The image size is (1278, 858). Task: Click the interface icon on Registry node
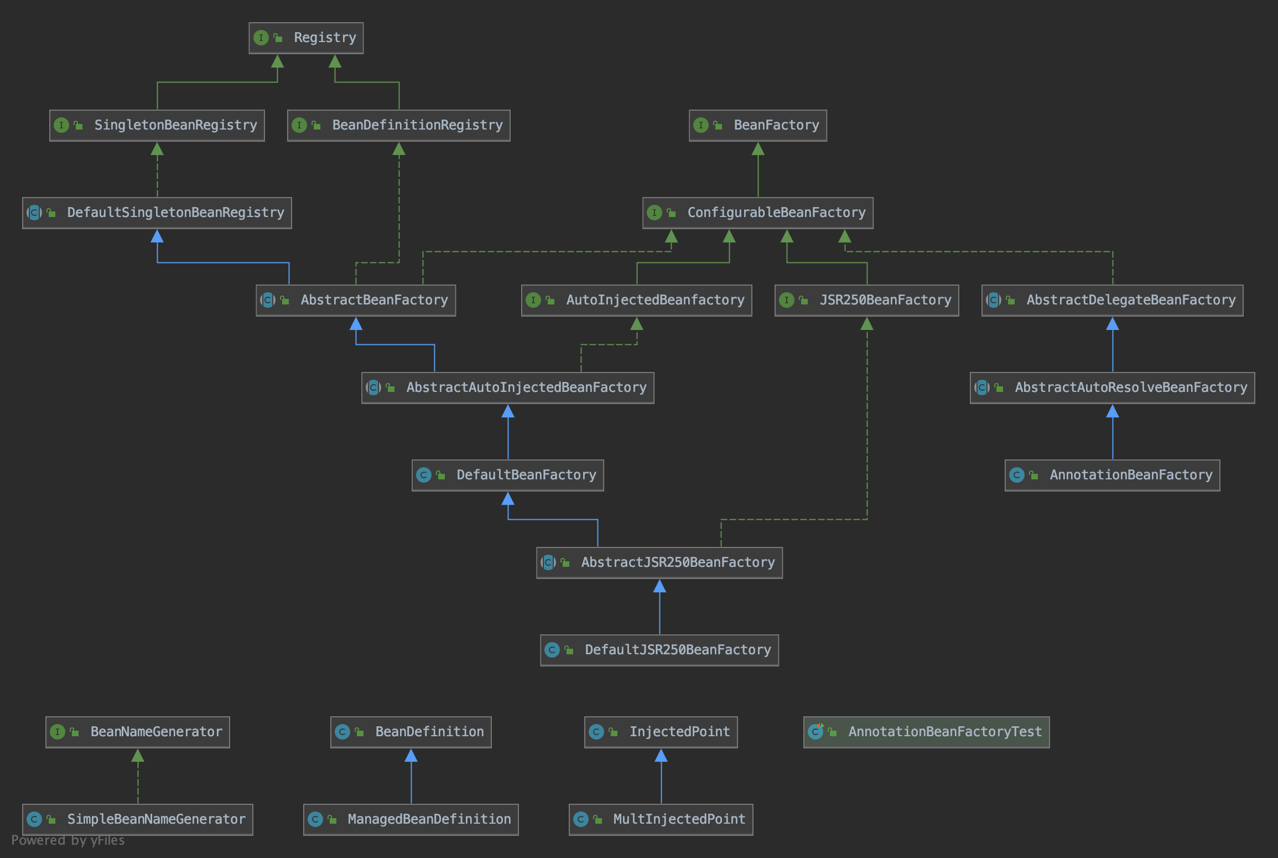[x=261, y=38]
